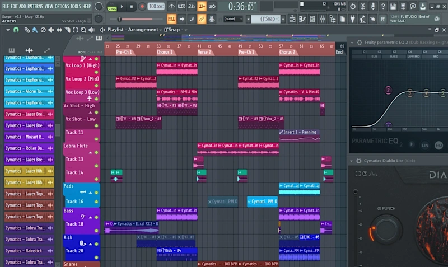Viewport: 448px width, 267px height.
Task: Open the EDIT menu
Action: [x=14, y=6]
